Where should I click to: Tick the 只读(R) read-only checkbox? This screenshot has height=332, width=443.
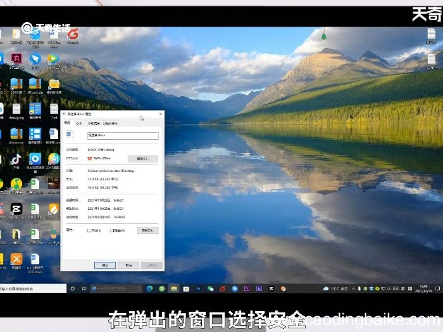click(x=89, y=231)
